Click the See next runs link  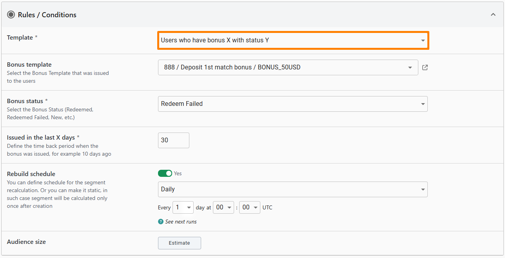(181, 222)
